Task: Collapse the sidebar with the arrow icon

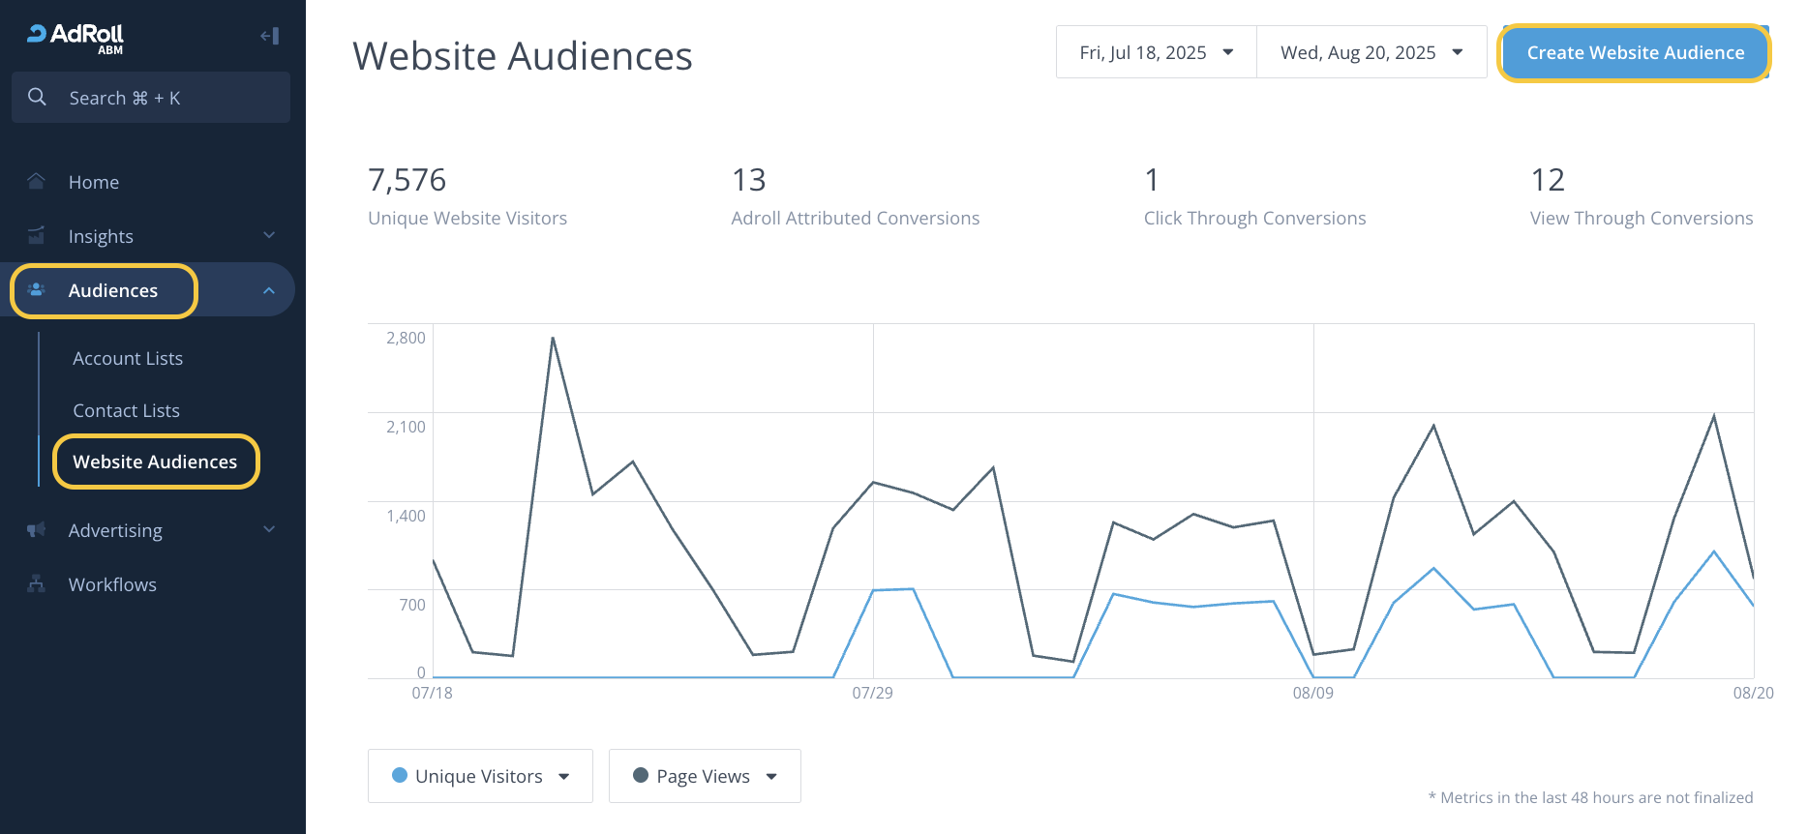Action: 269,37
